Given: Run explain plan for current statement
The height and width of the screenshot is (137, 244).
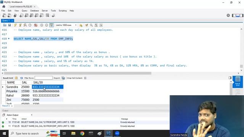Looking at the screenshot, I should coord(25,25).
